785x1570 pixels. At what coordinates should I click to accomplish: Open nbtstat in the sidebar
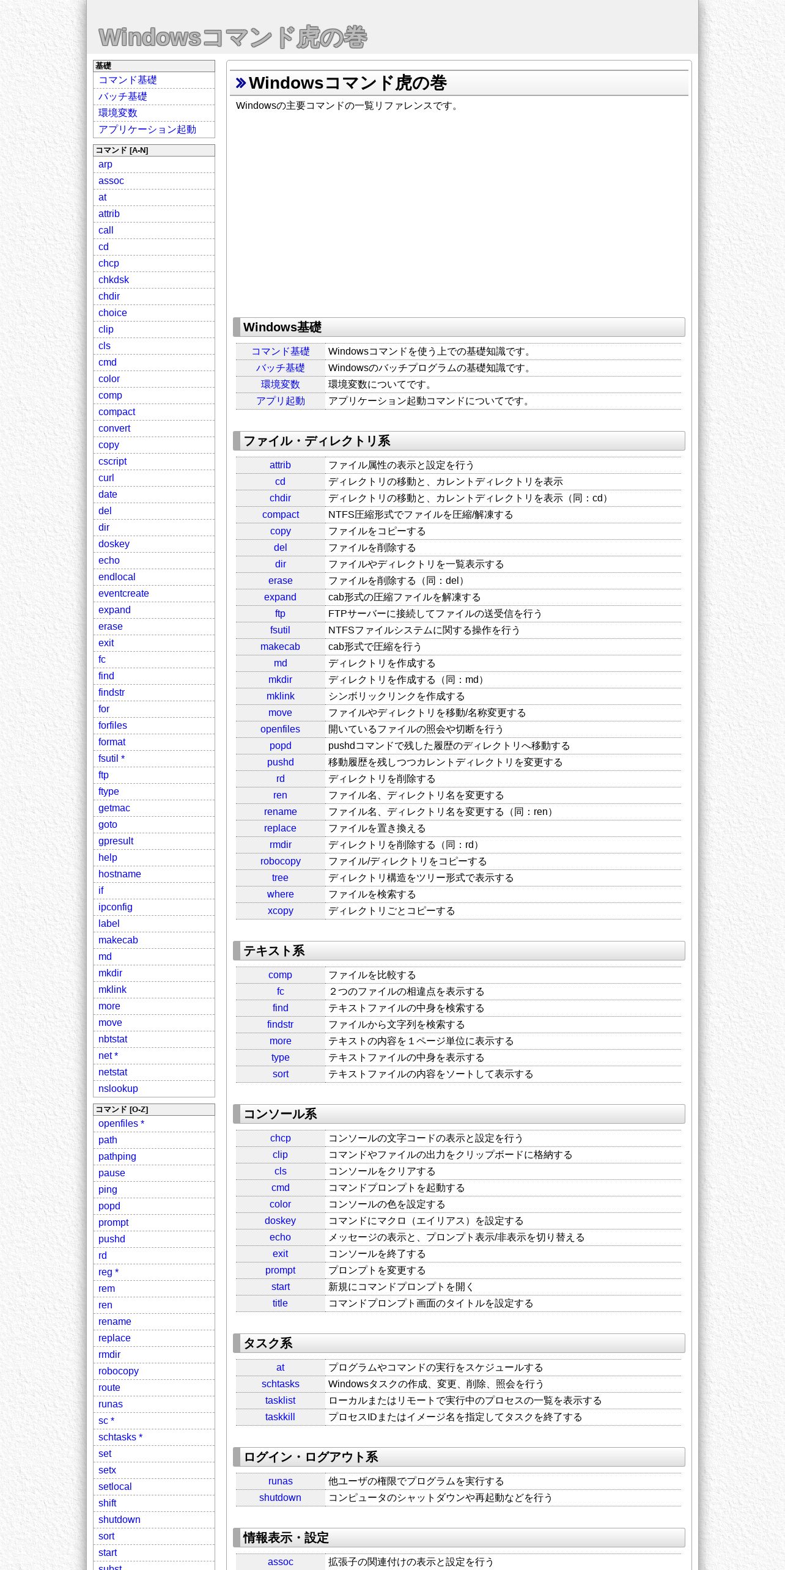click(112, 1039)
